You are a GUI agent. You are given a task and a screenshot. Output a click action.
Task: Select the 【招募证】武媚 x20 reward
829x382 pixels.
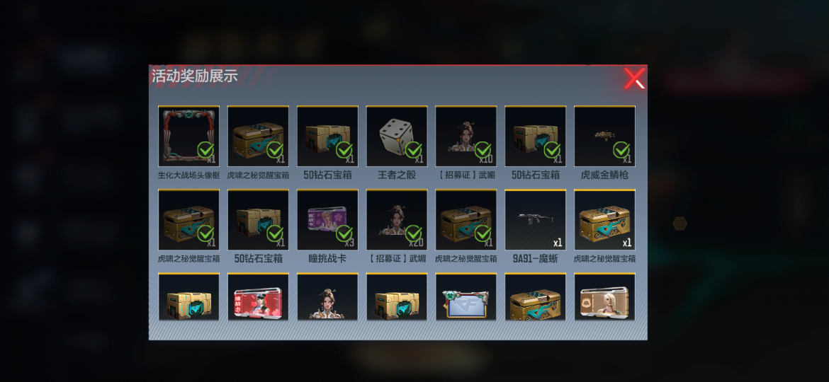(397, 219)
